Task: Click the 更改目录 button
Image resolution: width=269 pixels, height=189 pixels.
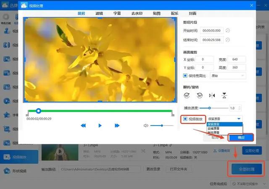Action: pos(153,169)
